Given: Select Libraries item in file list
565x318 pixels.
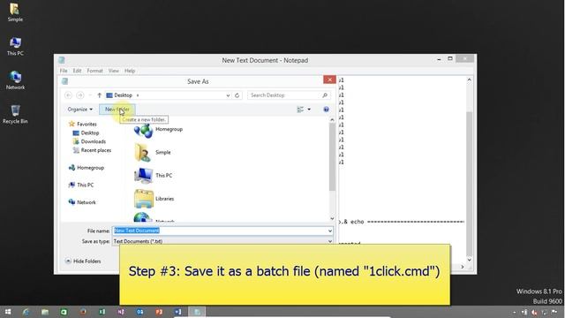Looking at the screenshot, I should [x=154, y=199].
